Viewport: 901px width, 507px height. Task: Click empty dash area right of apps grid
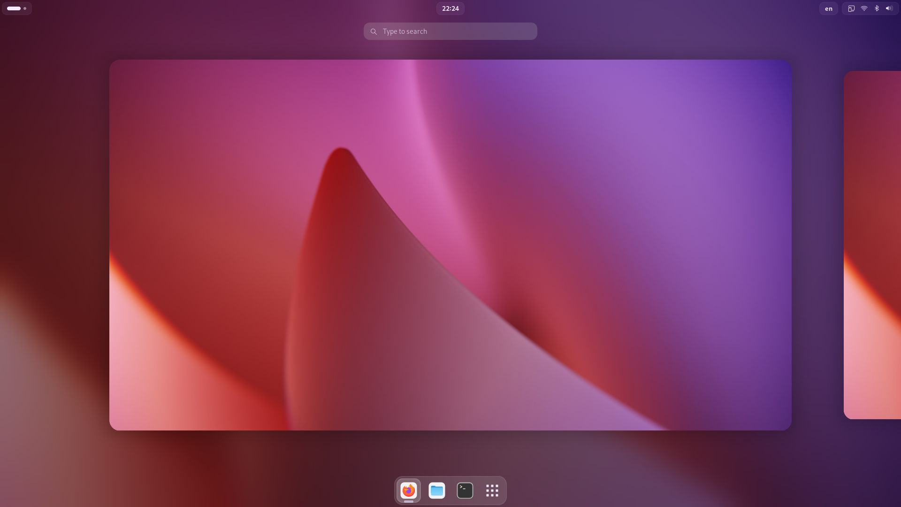click(504, 490)
